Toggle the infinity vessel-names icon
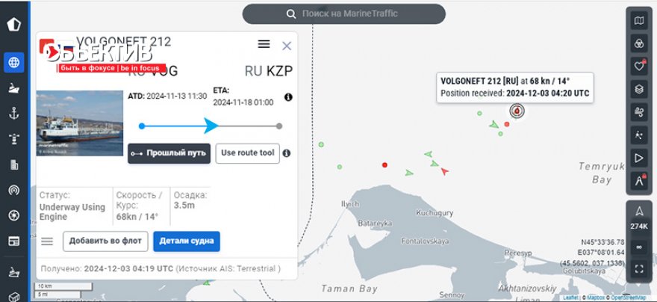 (x=639, y=247)
